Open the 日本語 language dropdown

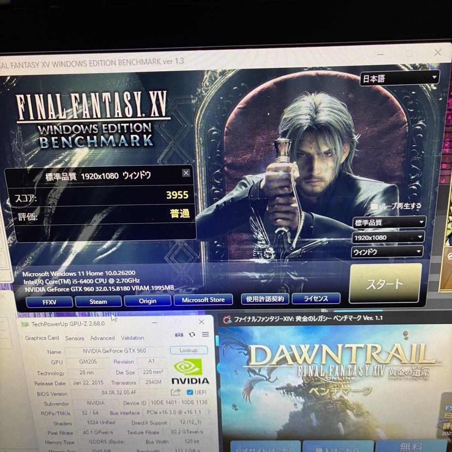tap(399, 78)
